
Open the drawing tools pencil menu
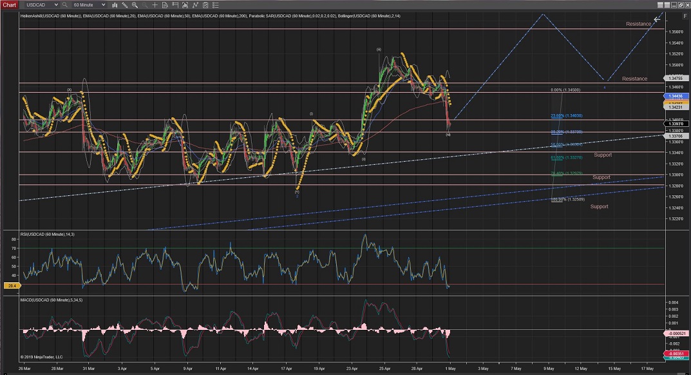tap(125, 5)
